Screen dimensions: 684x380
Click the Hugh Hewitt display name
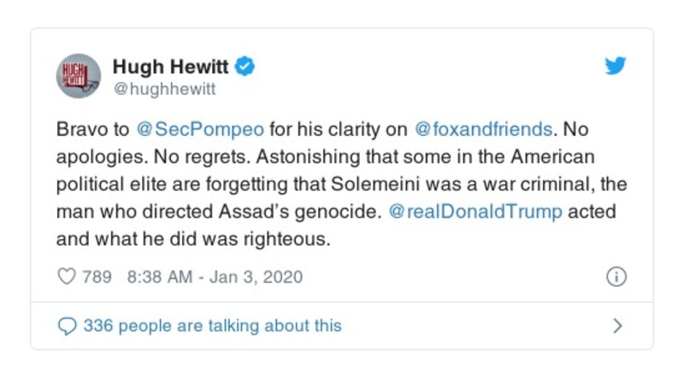point(172,66)
